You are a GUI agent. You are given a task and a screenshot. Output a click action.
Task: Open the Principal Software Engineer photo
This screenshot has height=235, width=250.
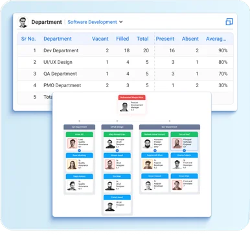[177, 143]
